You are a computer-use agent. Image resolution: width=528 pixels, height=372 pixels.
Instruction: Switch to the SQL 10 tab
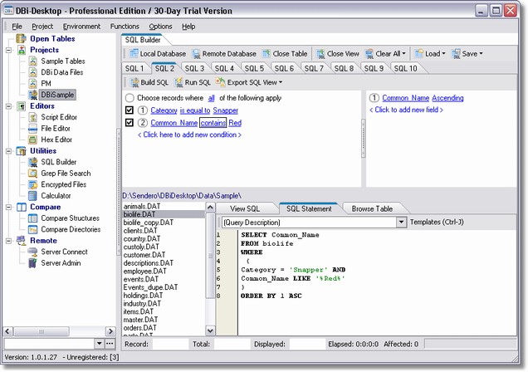[405, 69]
